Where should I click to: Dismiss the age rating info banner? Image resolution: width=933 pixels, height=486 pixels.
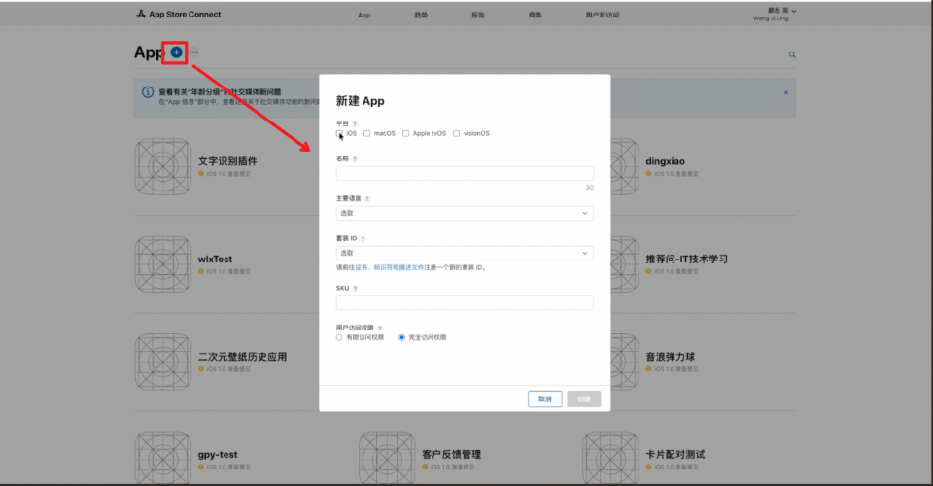coord(786,92)
